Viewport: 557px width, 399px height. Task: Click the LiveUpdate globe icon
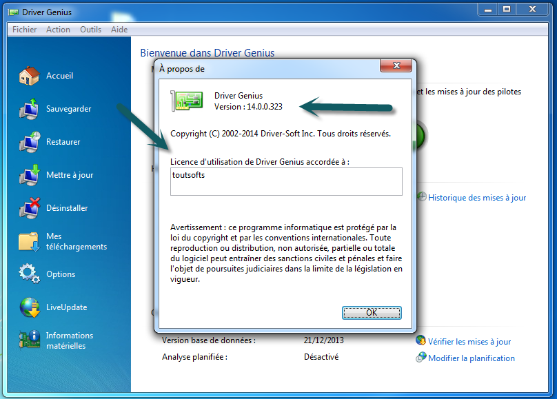click(30, 307)
